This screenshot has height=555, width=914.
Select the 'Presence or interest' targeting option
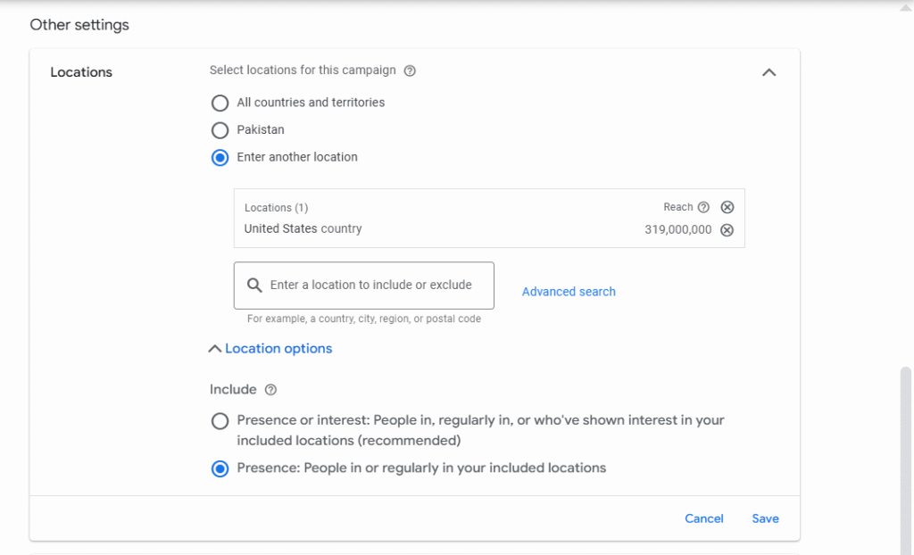(220, 421)
